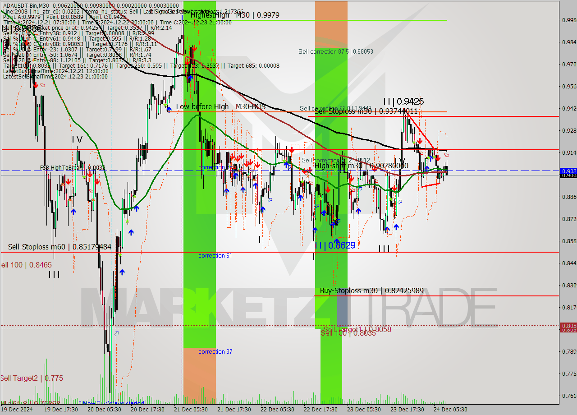Select the 0.817 price axis value
The width and height of the screenshot is (577, 415).
pos(569,307)
